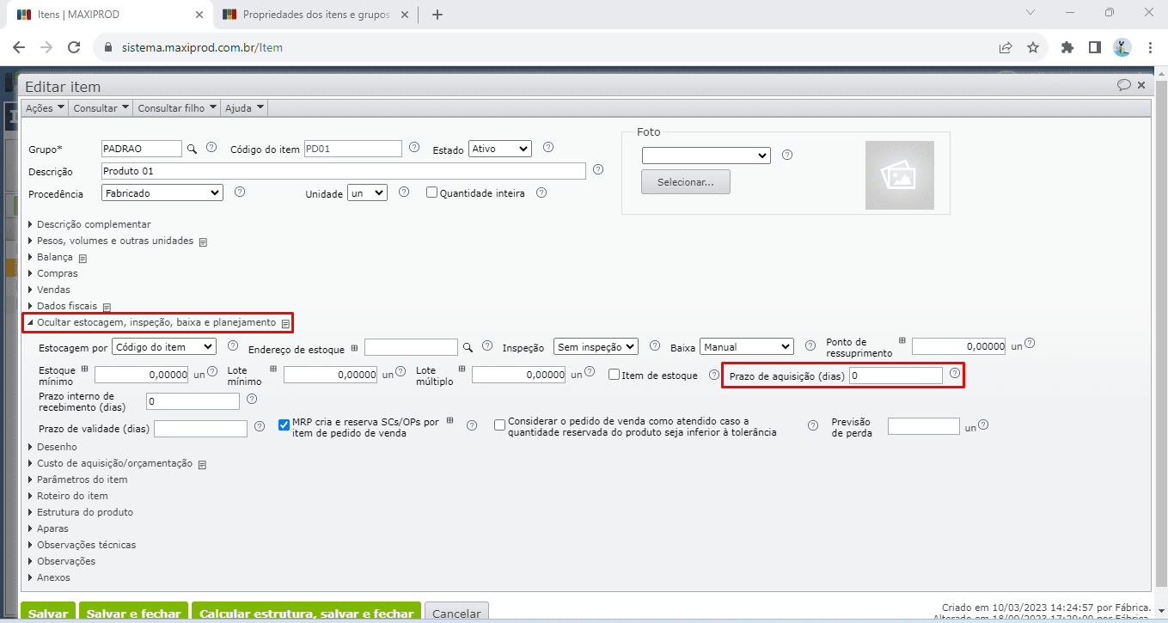The width and height of the screenshot is (1168, 623).
Task: Open the Foto dropdown
Action: [x=706, y=156]
